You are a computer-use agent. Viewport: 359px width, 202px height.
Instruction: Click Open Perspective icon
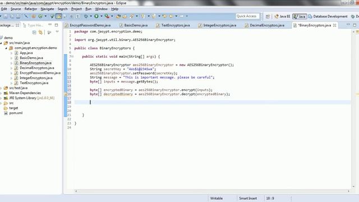coord(268,16)
